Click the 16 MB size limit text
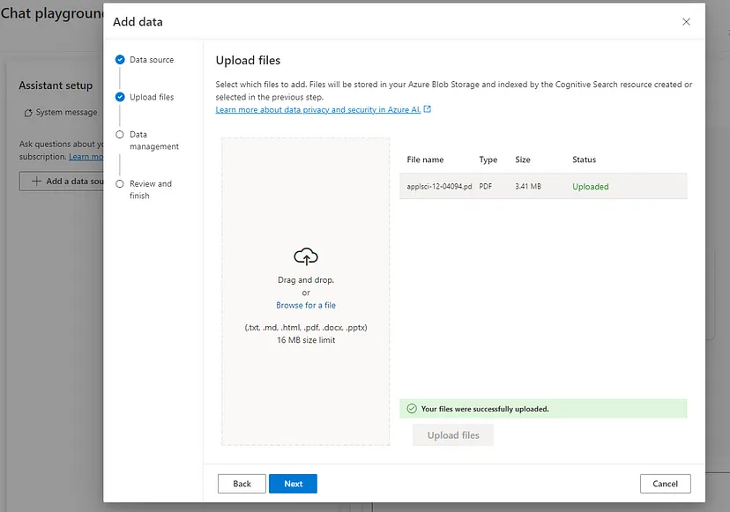 click(x=306, y=340)
